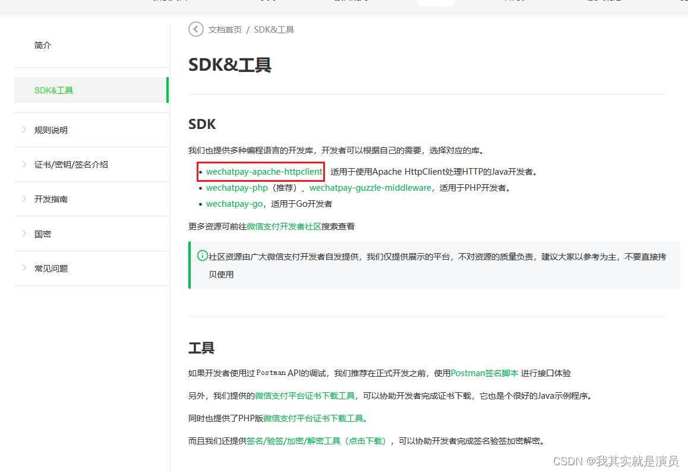Open 开发指南 sidebar section
This screenshot has height=473, width=688.
[51, 199]
